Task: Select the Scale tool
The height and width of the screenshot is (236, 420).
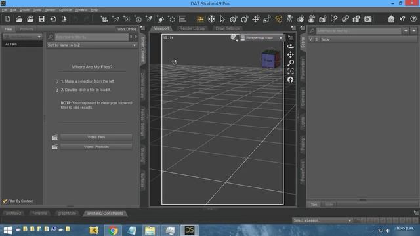Action: point(267,19)
